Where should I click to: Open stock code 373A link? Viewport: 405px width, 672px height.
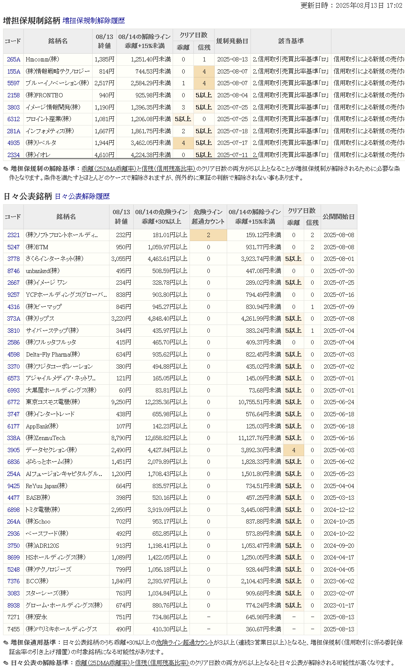13,318
